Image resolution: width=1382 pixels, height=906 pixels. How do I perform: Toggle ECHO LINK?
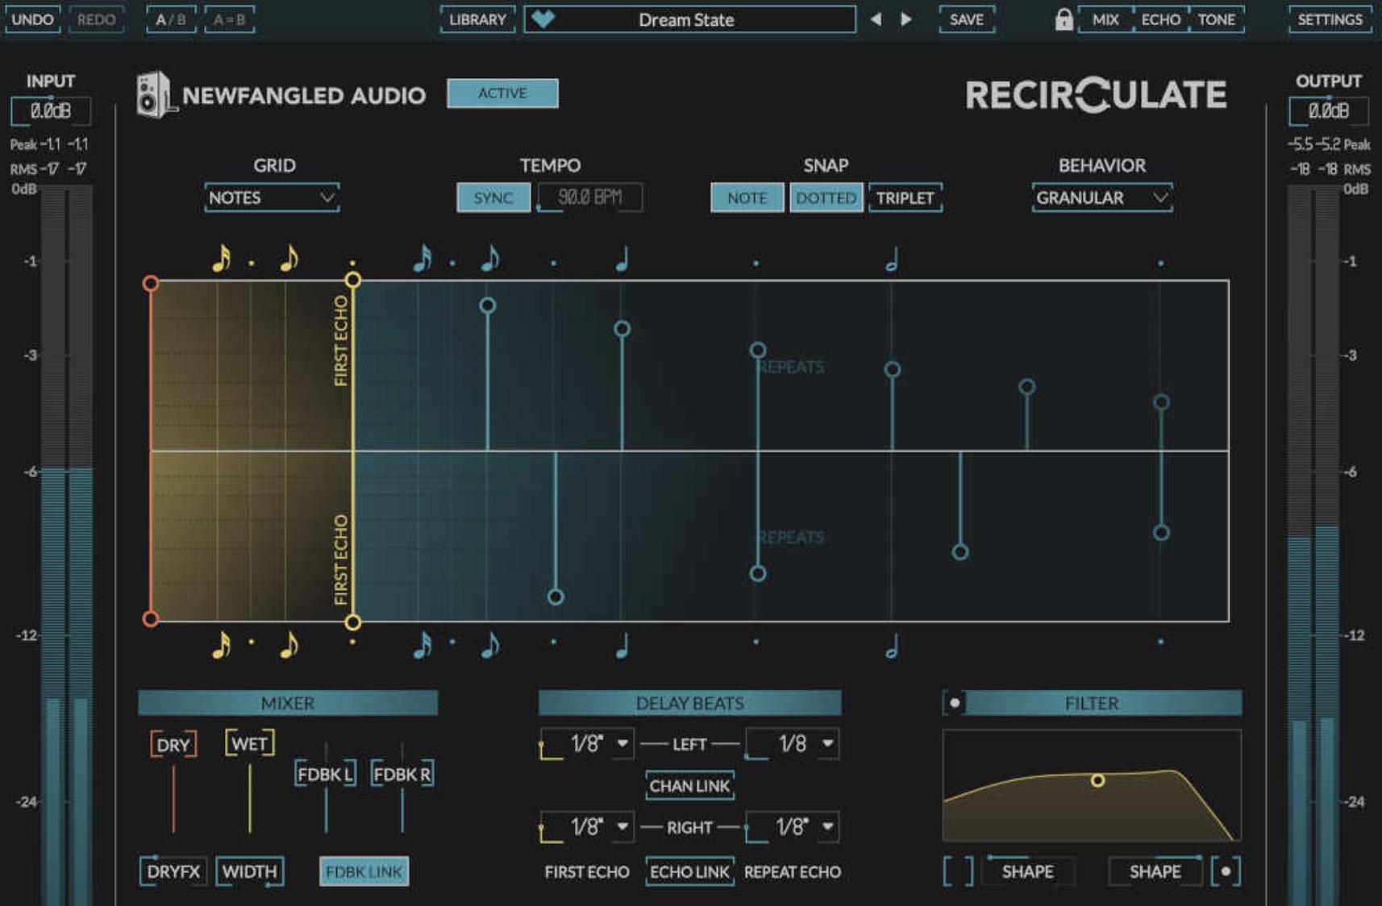coord(689,871)
